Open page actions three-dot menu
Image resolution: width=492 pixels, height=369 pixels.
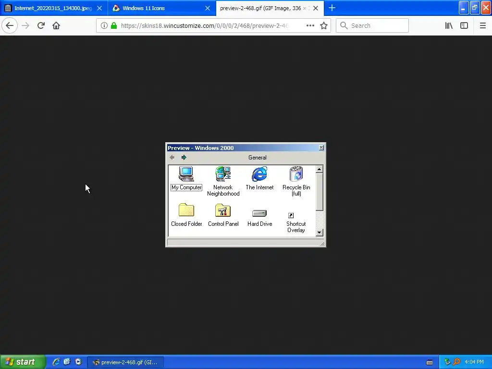310,26
